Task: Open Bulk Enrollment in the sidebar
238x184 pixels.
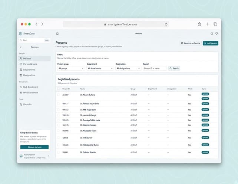Action: pos(34,87)
